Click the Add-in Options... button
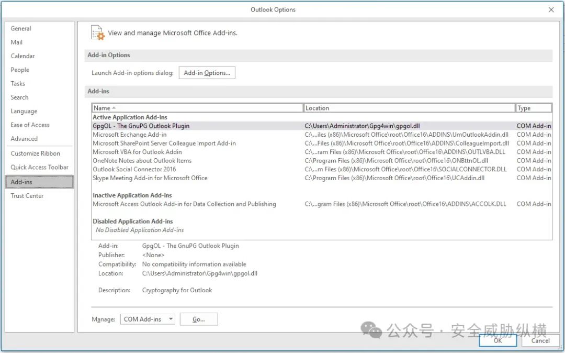Viewport: 565px width, 353px height. click(207, 73)
